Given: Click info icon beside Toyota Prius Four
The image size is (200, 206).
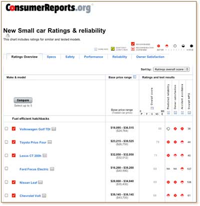Looking at the screenshot, I should [x=49, y=142].
